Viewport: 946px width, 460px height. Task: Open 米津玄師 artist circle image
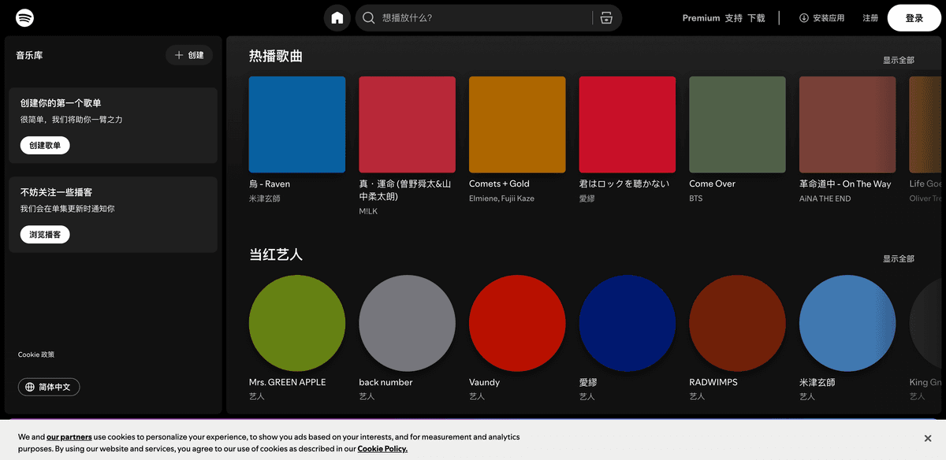847,323
